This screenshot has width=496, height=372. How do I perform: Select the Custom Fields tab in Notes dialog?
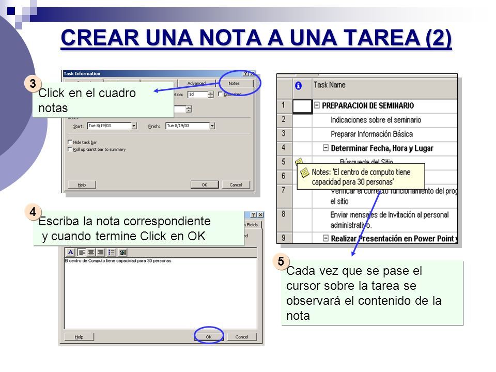[252, 225]
